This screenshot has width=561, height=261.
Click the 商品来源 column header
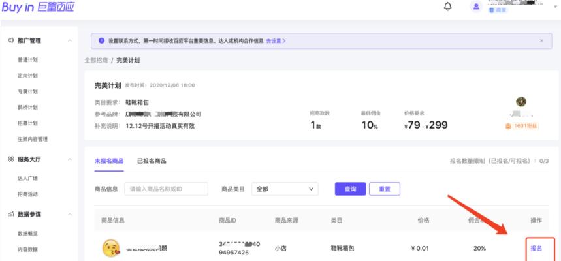point(286,221)
